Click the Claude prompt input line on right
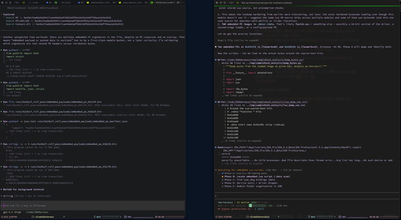This screenshot has height=220, width=401. click(307, 196)
